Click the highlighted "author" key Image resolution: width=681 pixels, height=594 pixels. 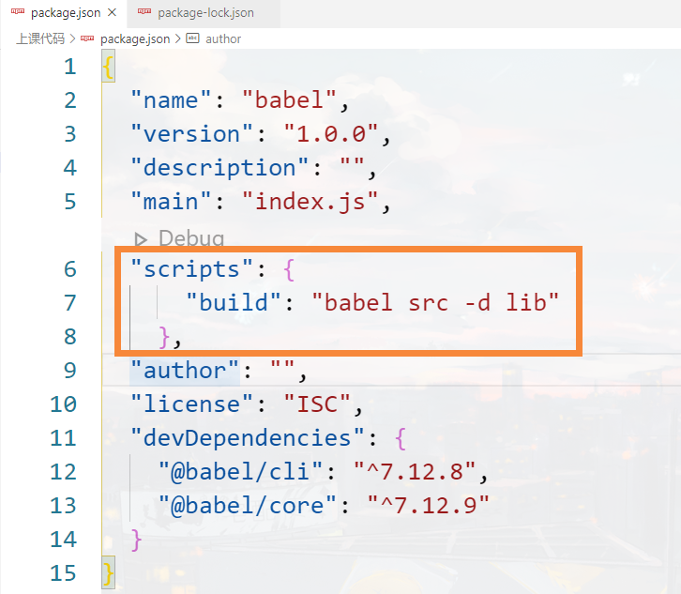185,371
